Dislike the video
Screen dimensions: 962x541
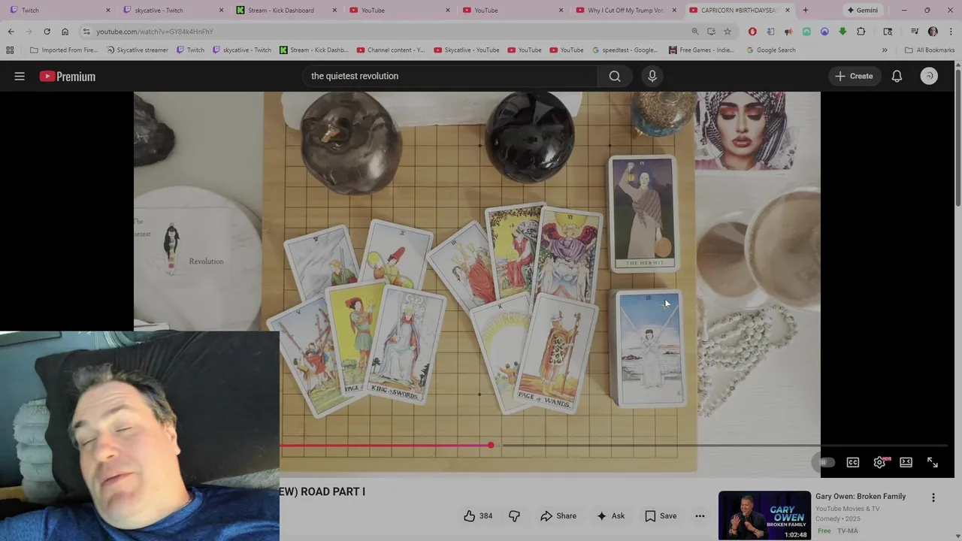click(514, 515)
